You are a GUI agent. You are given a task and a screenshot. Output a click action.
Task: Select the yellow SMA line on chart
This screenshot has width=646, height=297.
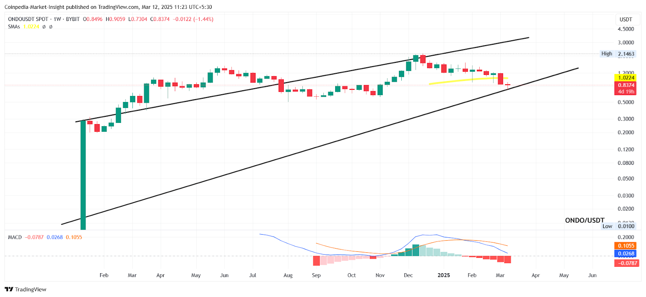464,80
